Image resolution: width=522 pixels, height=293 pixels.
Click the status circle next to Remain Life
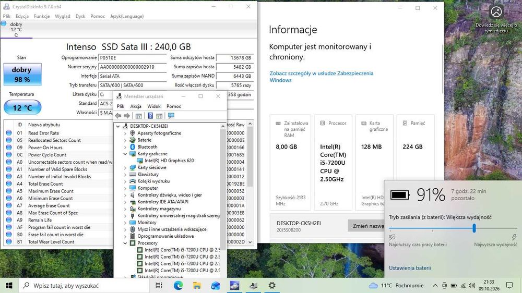(x=9, y=220)
